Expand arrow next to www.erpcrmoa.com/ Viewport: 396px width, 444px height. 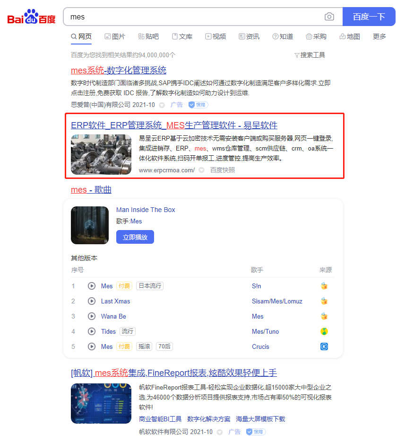click(201, 170)
